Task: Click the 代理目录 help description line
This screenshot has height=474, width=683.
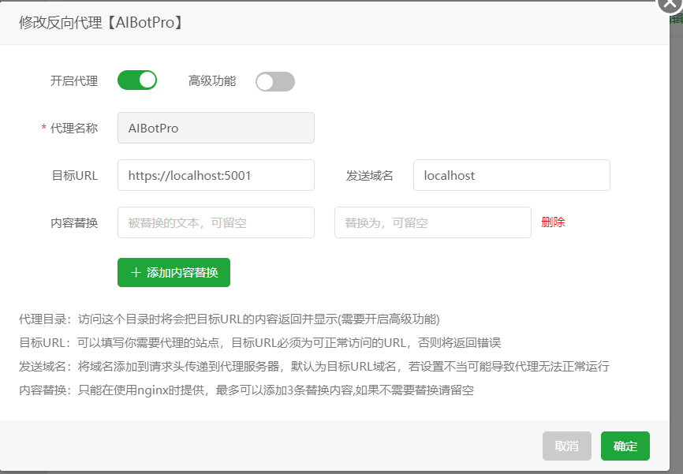Action: (x=229, y=319)
